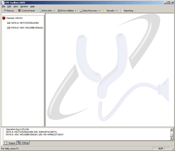
Task: Open the Edit menu
Action: [9, 7]
